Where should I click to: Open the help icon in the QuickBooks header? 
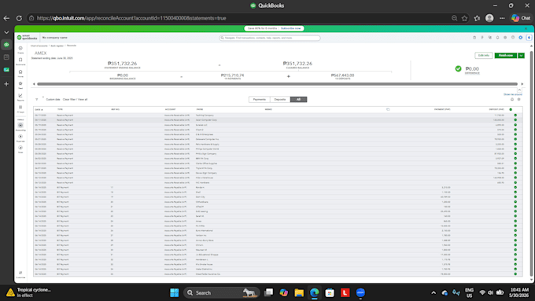[513, 38]
